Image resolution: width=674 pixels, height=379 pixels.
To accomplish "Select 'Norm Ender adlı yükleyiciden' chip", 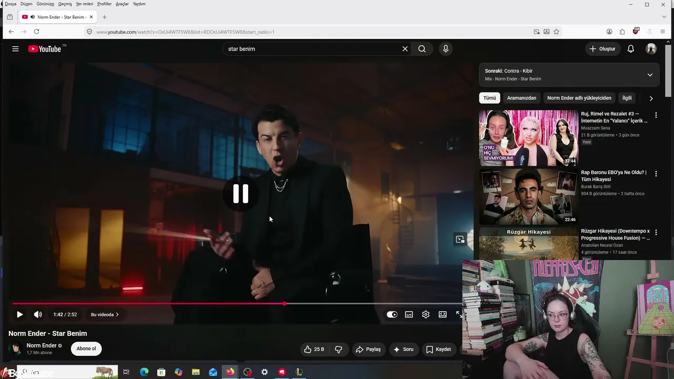I will point(579,98).
